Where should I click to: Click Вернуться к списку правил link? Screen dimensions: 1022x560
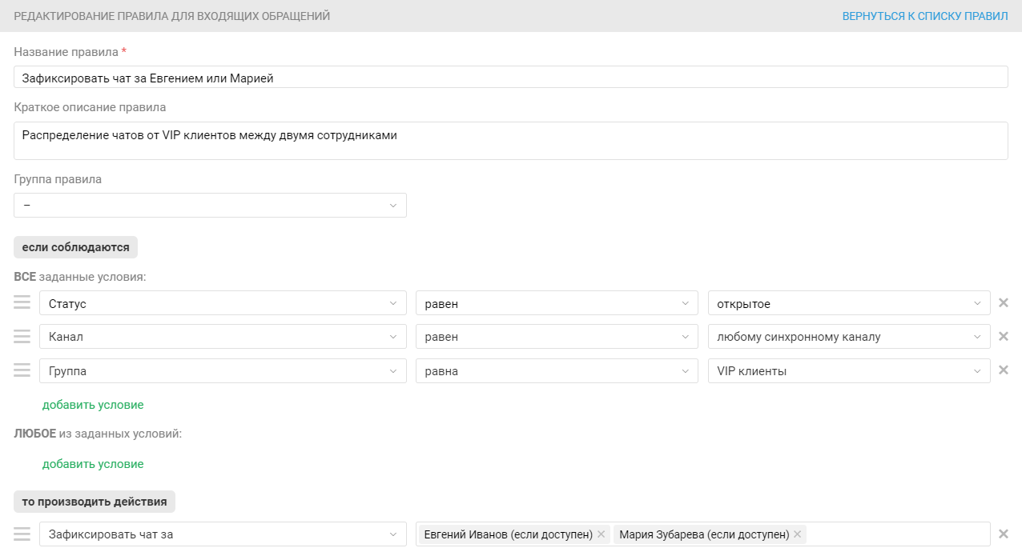click(924, 16)
